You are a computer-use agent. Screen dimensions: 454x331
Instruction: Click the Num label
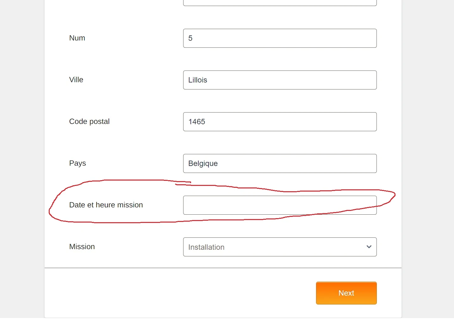[77, 38]
